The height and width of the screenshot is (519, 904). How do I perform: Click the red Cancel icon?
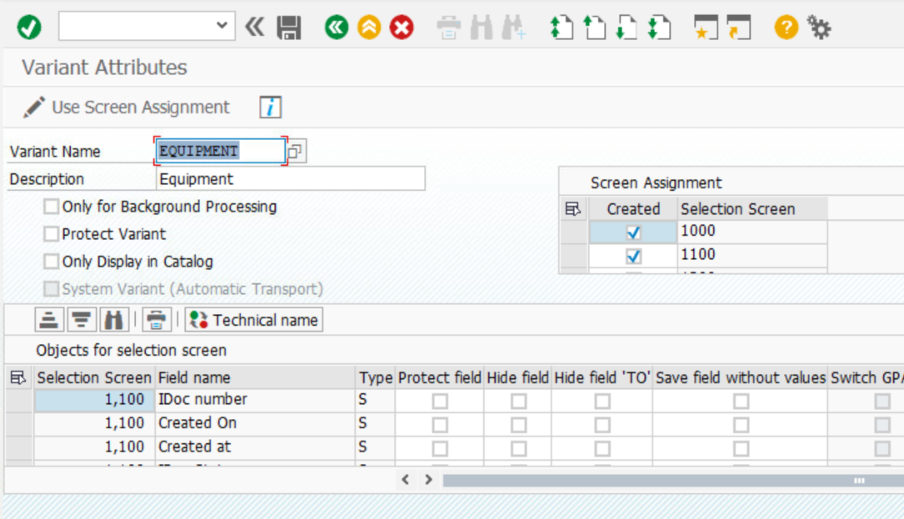point(402,27)
